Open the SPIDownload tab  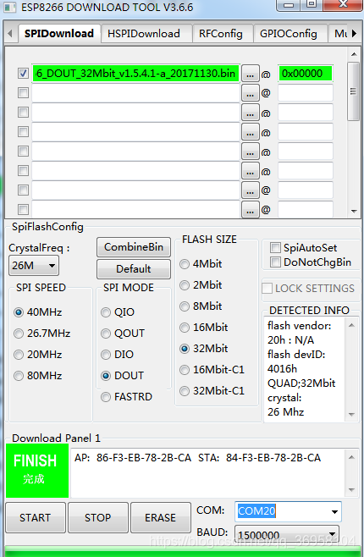[x=59, y=33]
